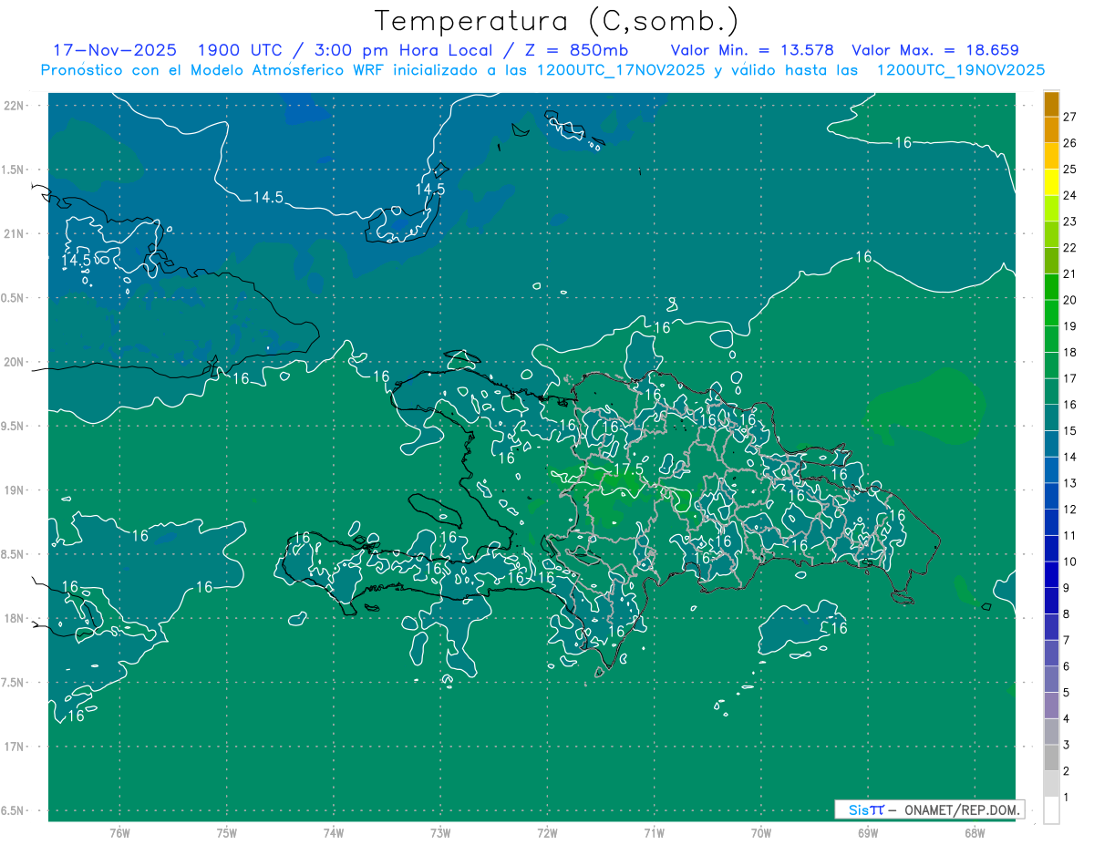The height and width of the screenshot is (845, 1094).
Task: Pick the orange swatch at legend value 27
Action: [x=1051, y=105]
